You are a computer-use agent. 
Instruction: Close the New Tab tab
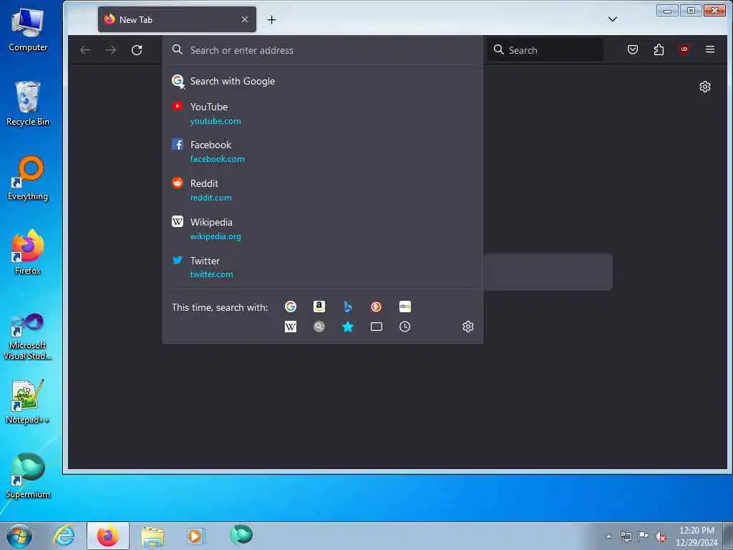coord(245,19)
